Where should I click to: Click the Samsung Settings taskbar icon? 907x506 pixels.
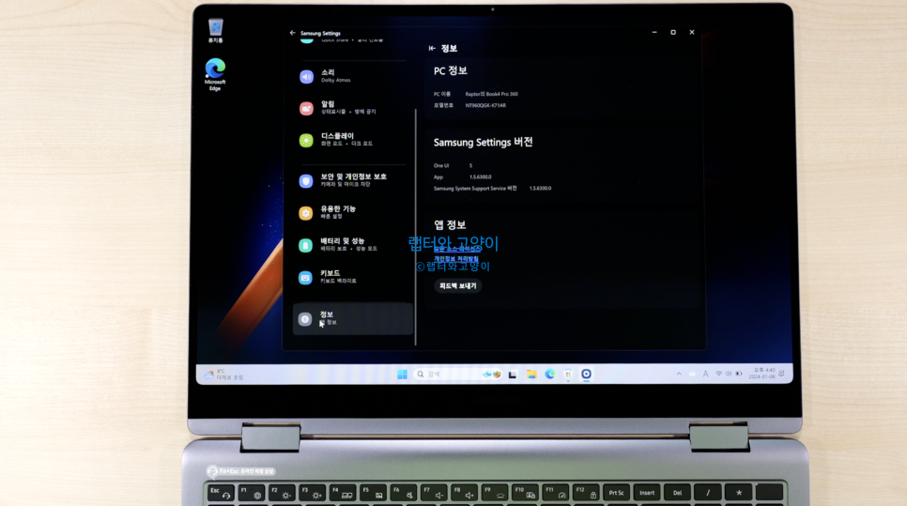click(x=586, y=375)
